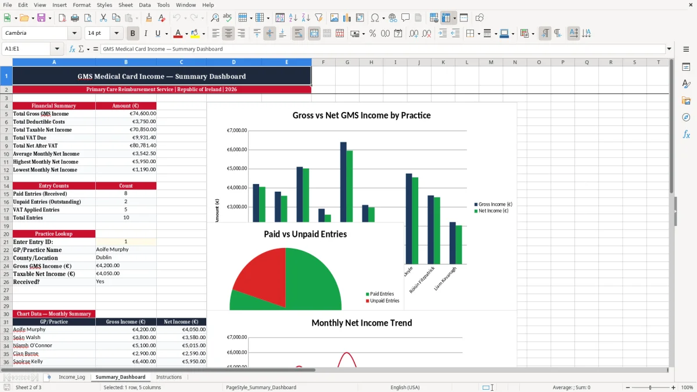Image resolution: width=697 pixels, height=392 pixels.
Task: Toggle Align Right
Action: click(x=241, y=34)
